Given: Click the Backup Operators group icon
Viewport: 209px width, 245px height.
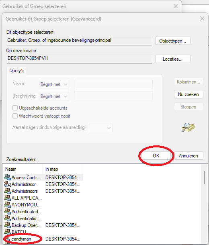Looking at the screenshot, I should [x=8, y=225].
